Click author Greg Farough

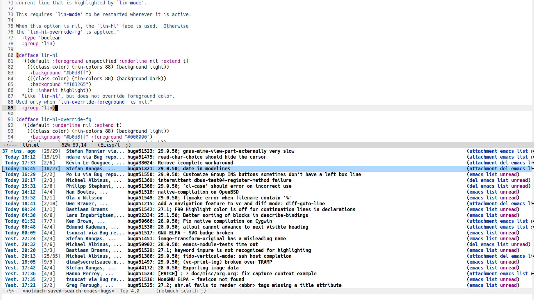point(90,285)
